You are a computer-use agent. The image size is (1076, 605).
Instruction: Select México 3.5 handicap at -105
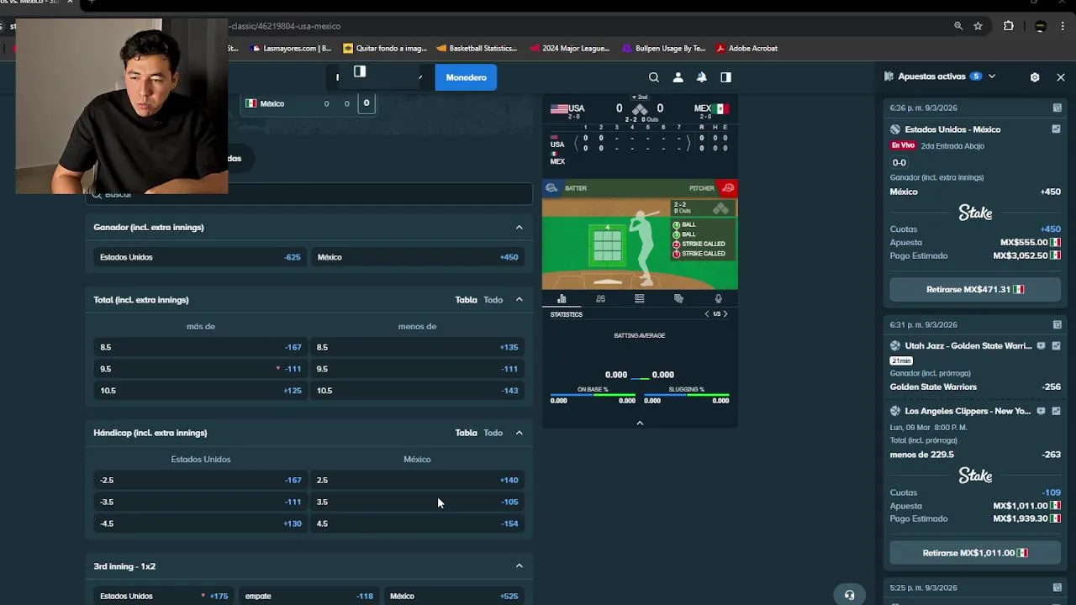click(418, 502)
